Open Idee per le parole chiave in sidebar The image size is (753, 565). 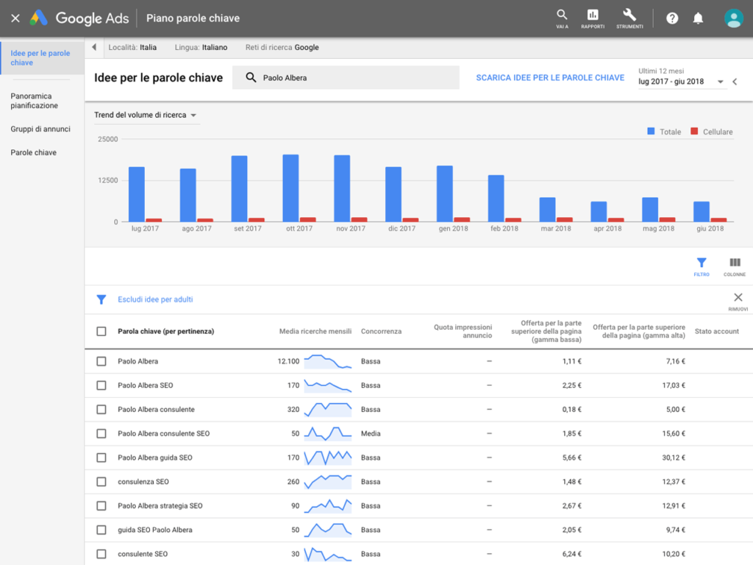click(x=40, y=57)
